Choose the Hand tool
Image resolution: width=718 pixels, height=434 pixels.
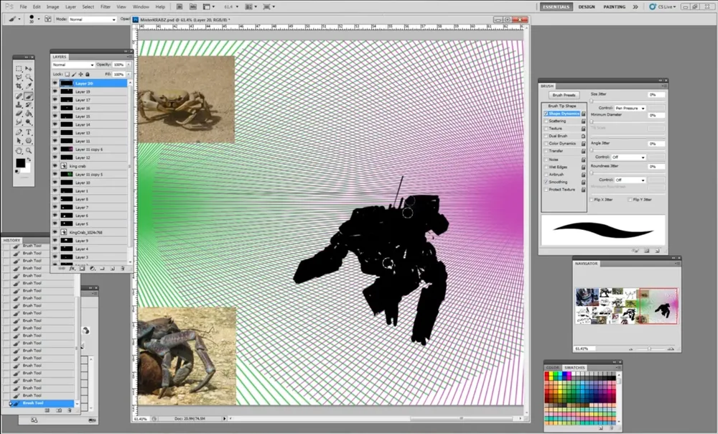click(x=19, y=150)
